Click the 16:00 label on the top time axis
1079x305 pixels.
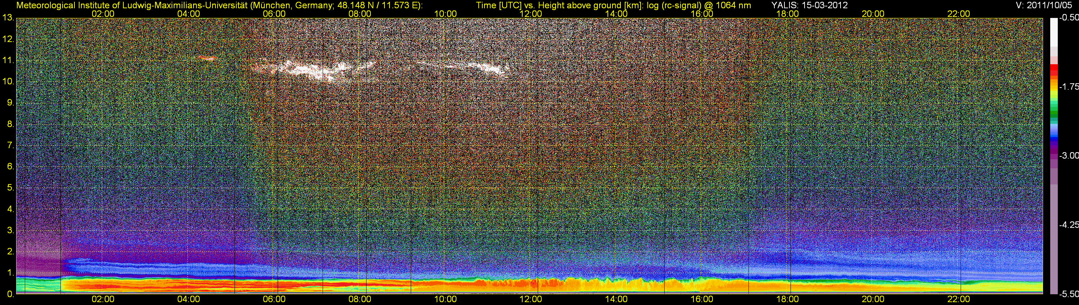[x=702, y=14]
